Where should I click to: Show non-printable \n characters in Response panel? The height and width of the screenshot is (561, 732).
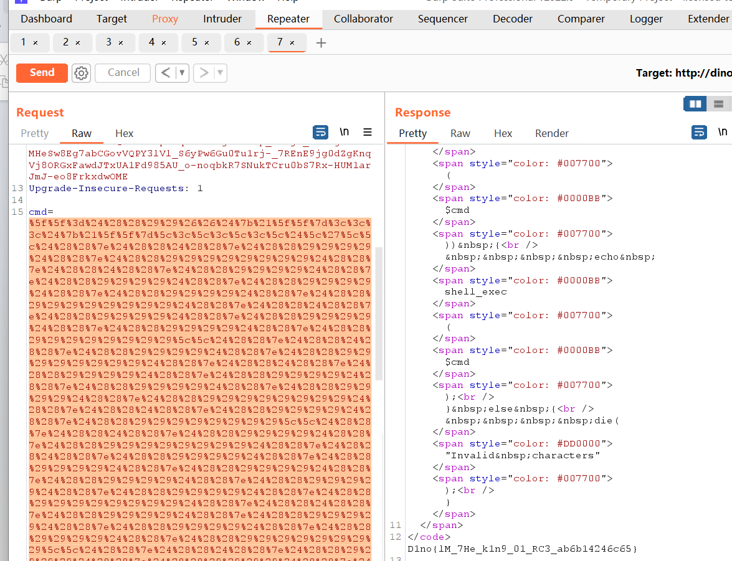tap(722, 132)
